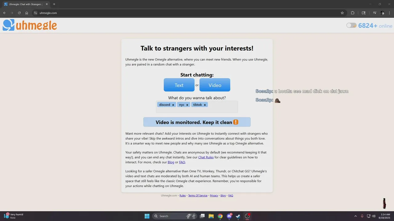Click microphone tray icon
The image size is (394, 221).
(362, 216)
